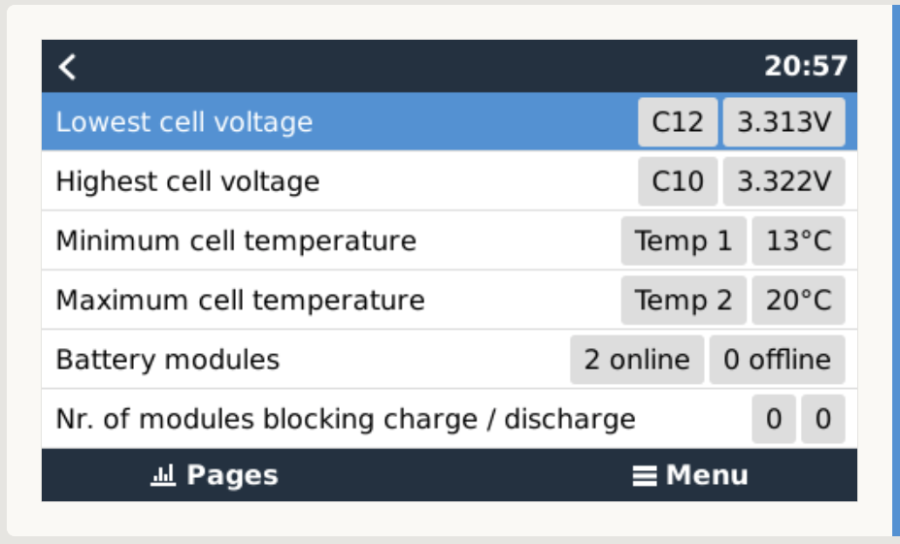The height and width of the screenshot is (544, 900).
Task: Open the Pages view
Action: coord(215,475)
